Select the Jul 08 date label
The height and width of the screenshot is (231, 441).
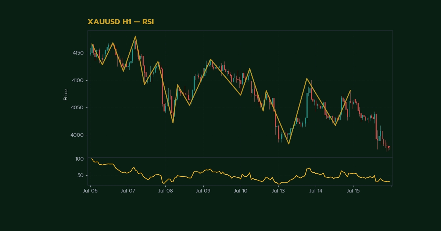pyautogui.click(x=166, y=191)
